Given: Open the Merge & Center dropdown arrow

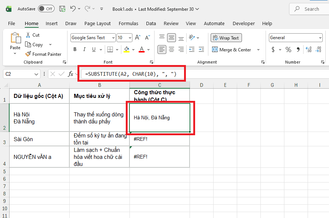Looking at the screenshot, I should coord(258,50).
